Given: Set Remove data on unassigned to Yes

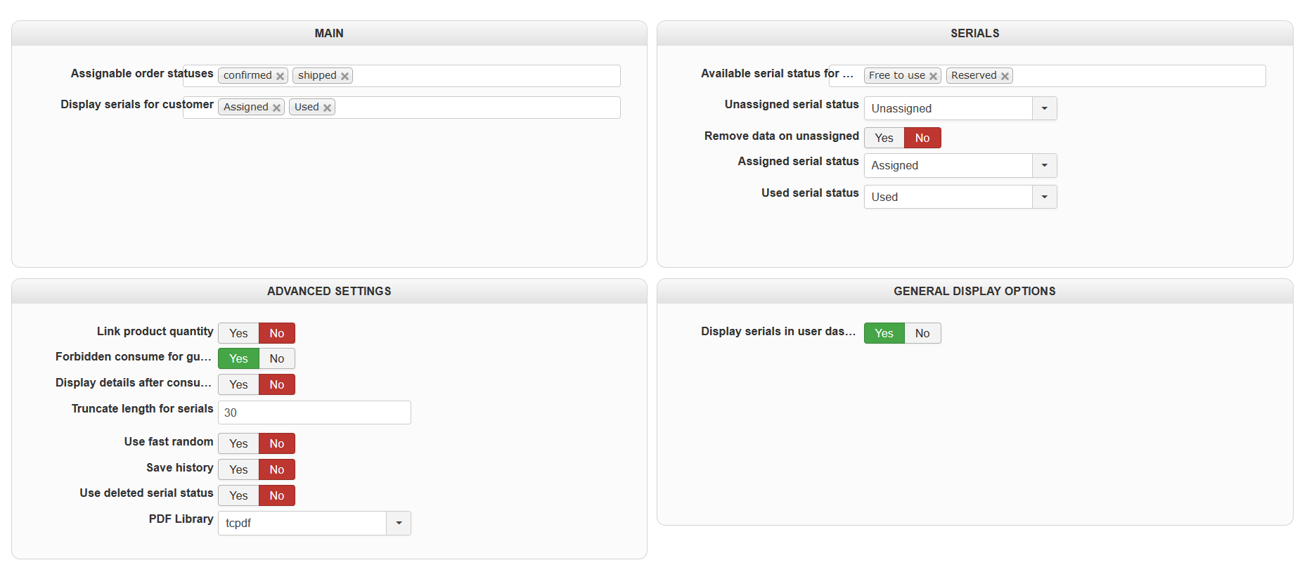Looking at the screenshot, I should (x=884, y=138).
